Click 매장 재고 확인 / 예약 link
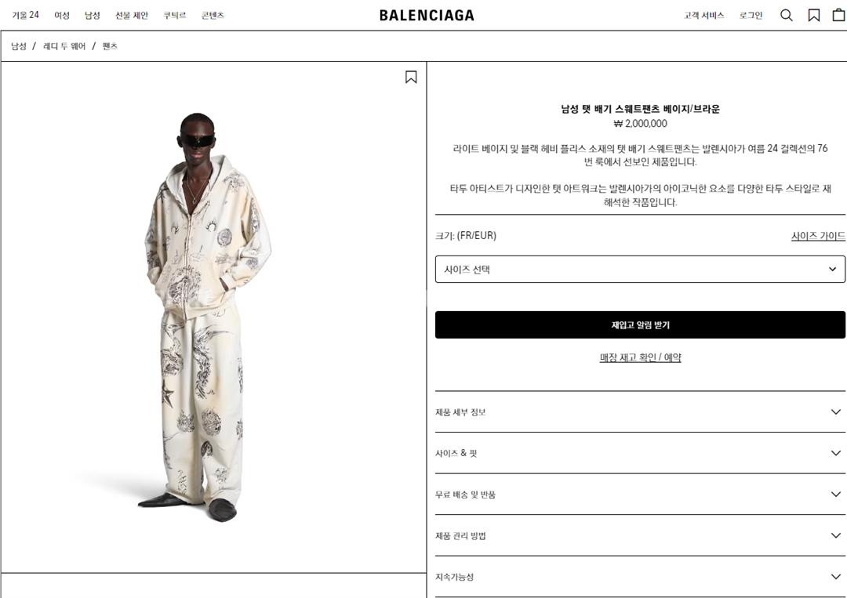The width and height of the screenshot is (847, 598). pyautogui.click(x=640, y=357)
